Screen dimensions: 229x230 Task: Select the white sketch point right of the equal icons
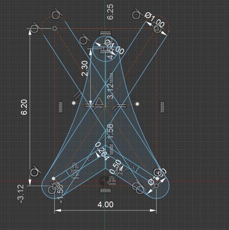(x=137, y=104)
